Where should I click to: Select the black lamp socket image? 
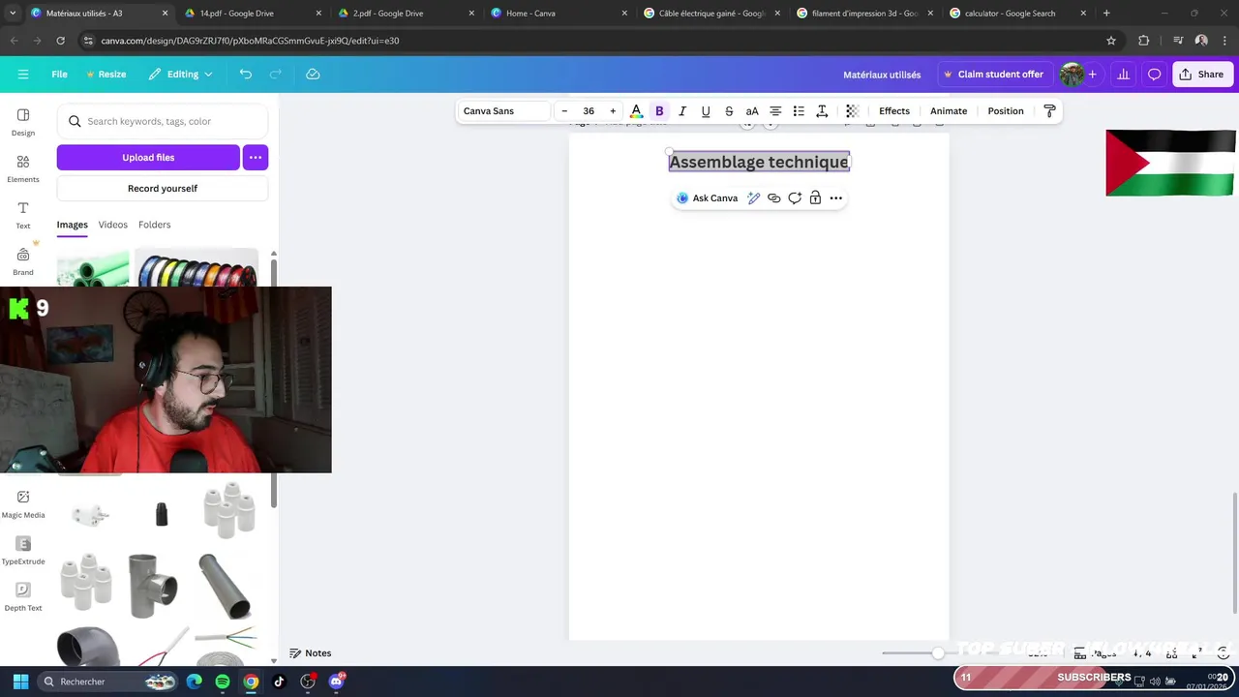coord(162,513)
